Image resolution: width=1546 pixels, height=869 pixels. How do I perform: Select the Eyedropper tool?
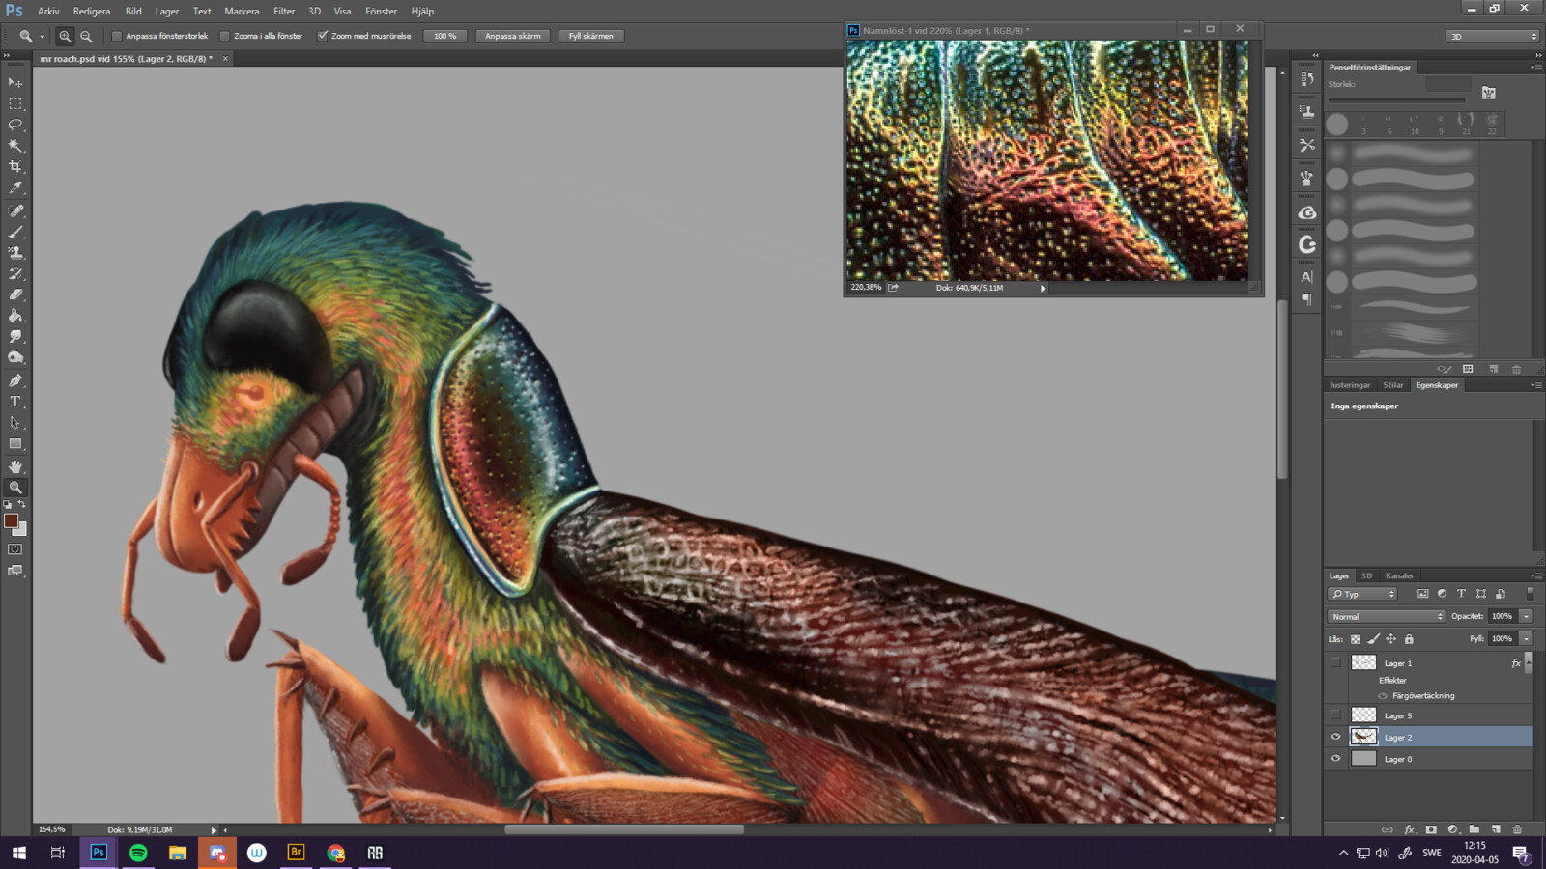[15, 188]
